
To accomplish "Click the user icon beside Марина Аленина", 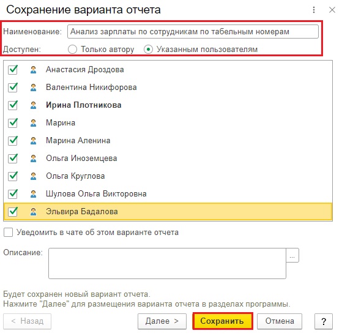I will pos(33,141).
